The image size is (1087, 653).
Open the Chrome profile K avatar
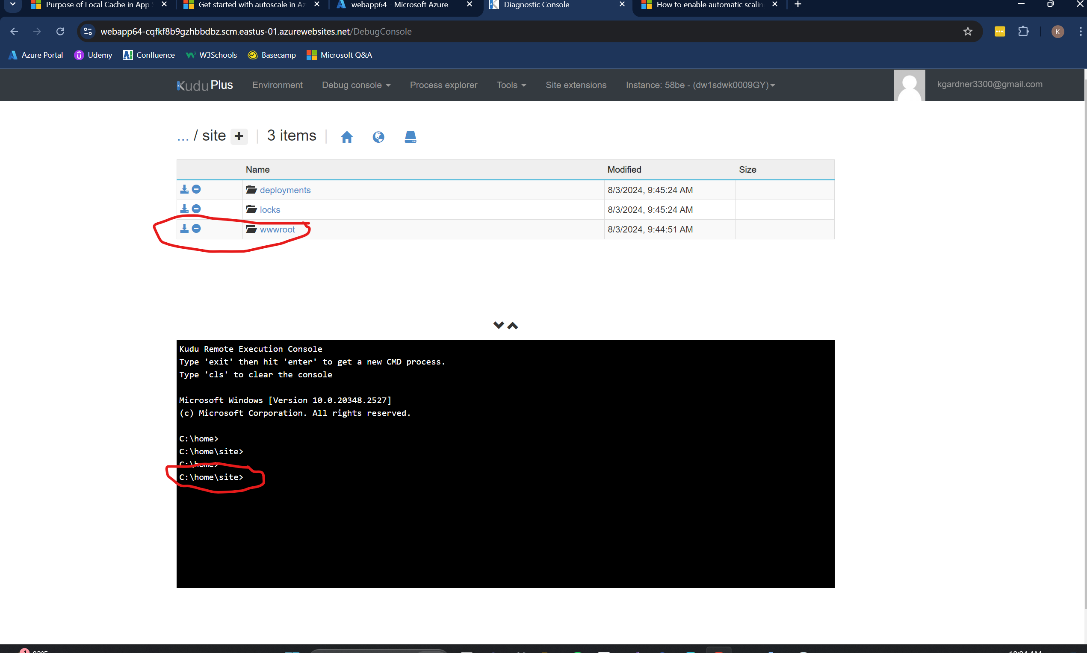[1057, 32]
